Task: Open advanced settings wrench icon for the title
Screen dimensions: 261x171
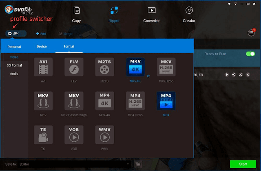Action: coord(234,75)
